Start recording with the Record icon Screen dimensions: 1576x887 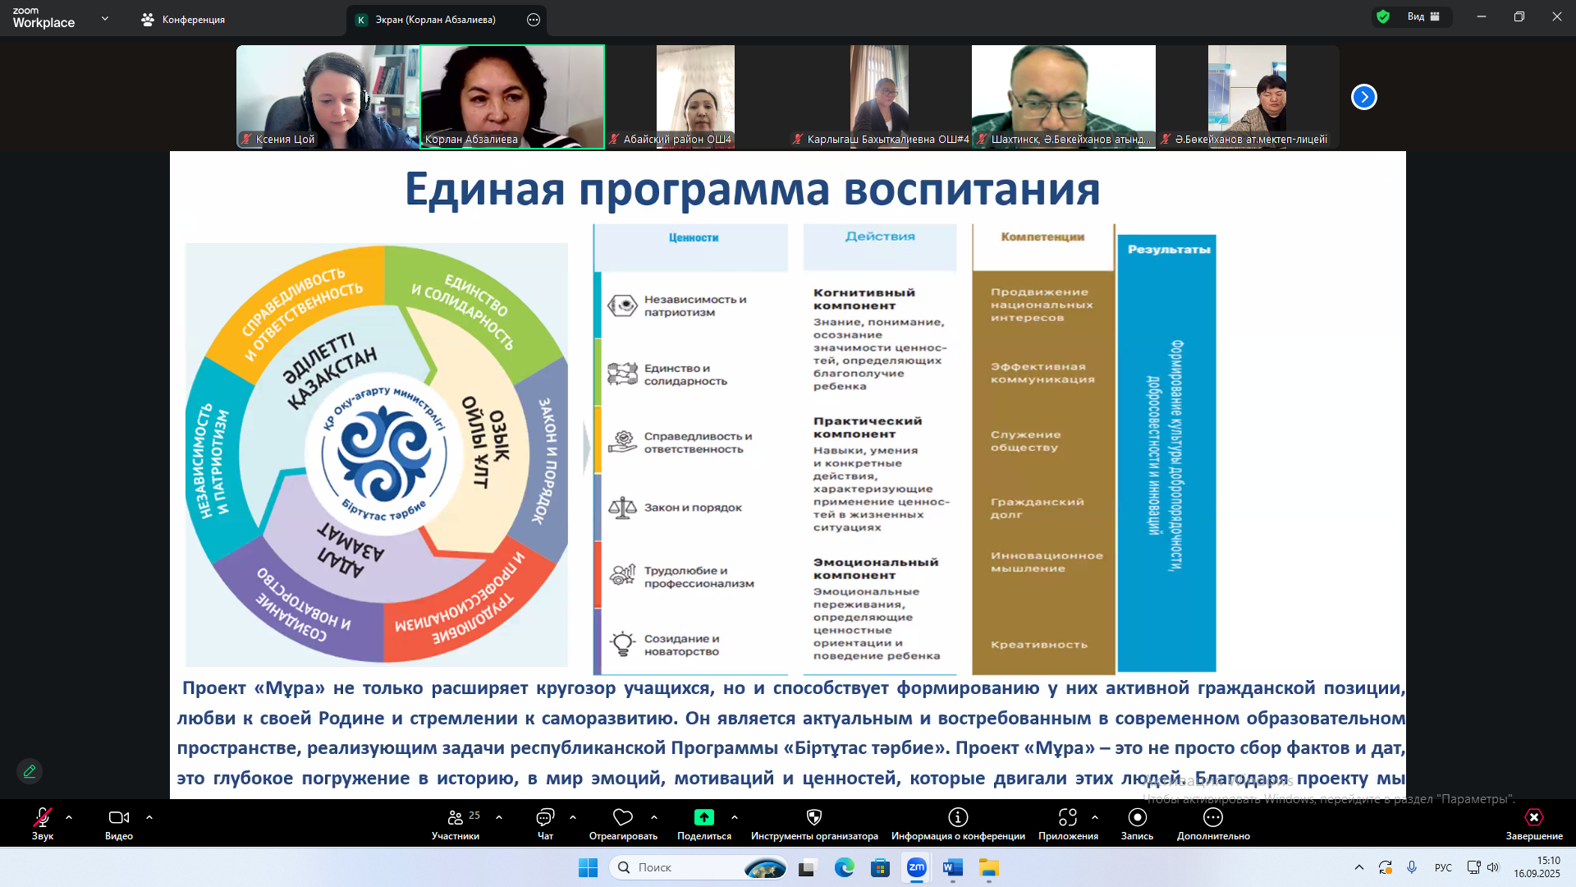[1137, 817]
